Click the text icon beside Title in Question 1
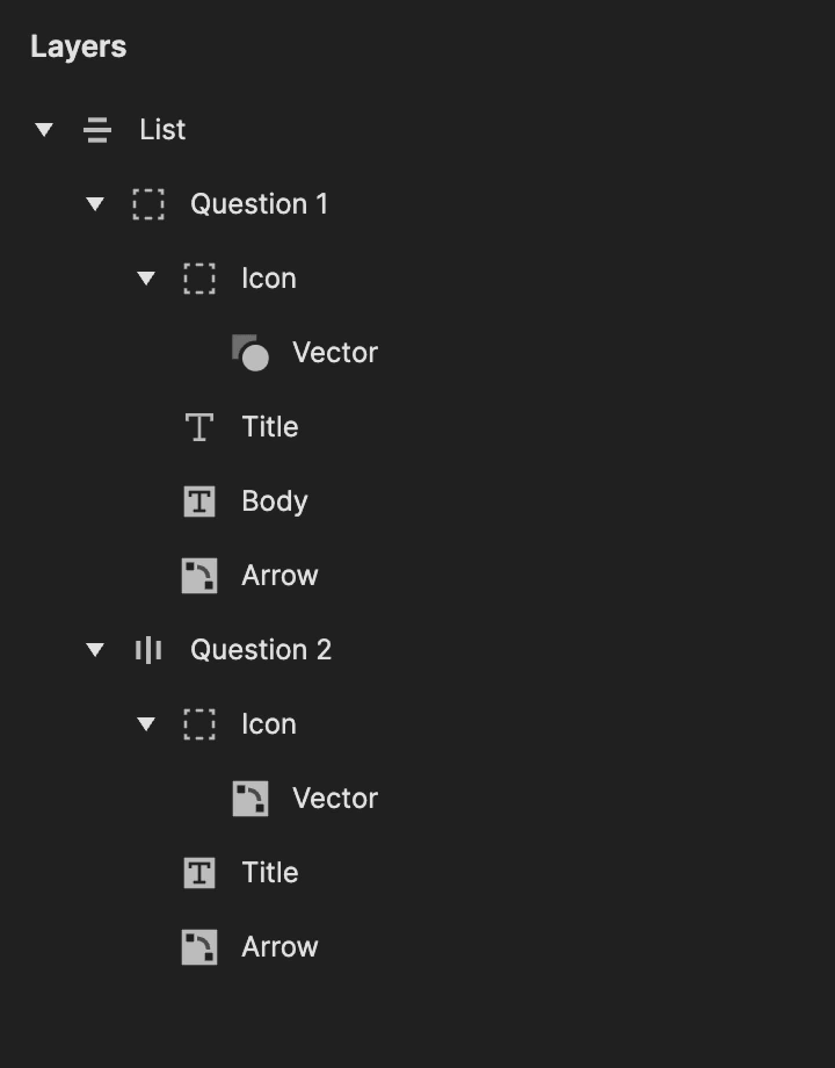This screenshot has width=835, height=1068. [199, 427]
